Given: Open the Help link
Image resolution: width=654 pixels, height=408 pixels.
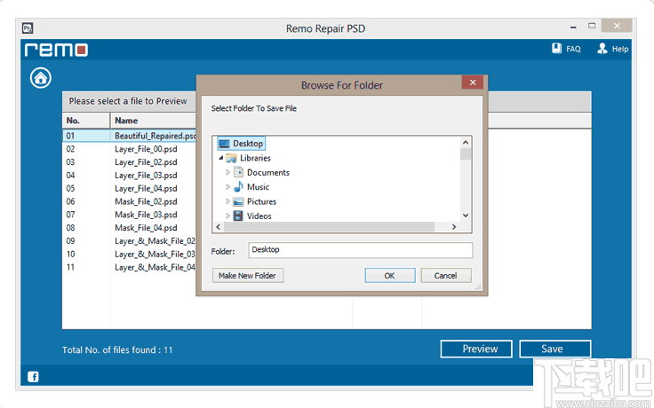Looking at the screenshot, I should pyautogui.click(x=620, y=49).
